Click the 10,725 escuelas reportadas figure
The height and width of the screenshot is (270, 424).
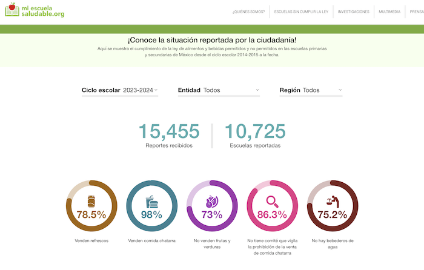(255, 131)
